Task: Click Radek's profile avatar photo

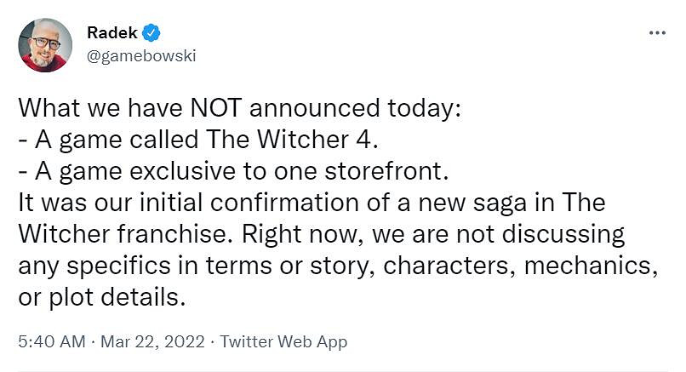Action: click(45, 45)
